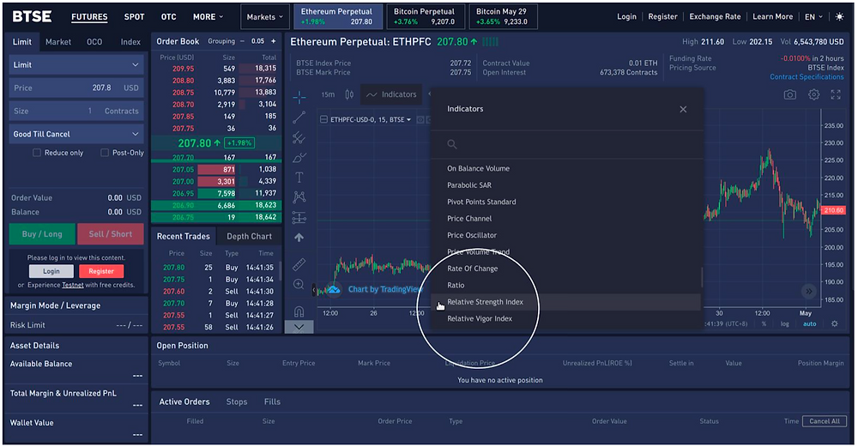The width and height of the screenshot is (858, 447).
Task: Click the Size contracts input field
Action: [76, 111]
